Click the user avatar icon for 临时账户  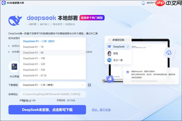[143, 3]
